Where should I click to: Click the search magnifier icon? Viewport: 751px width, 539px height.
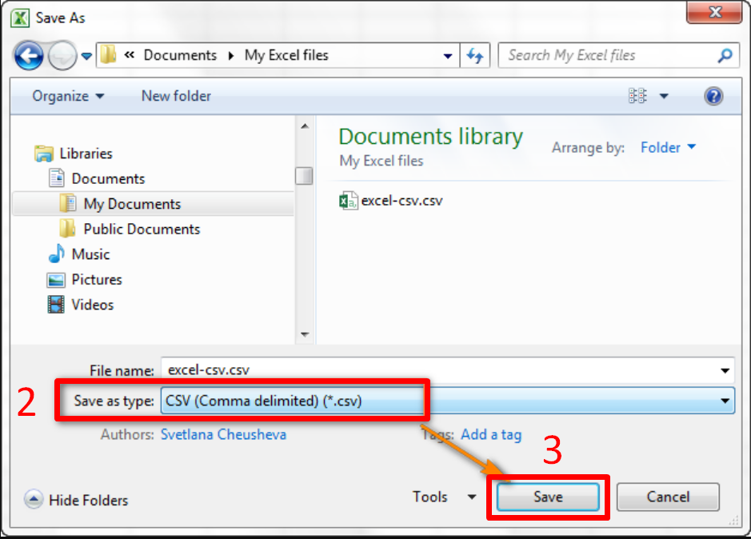[x=725, y=55]
